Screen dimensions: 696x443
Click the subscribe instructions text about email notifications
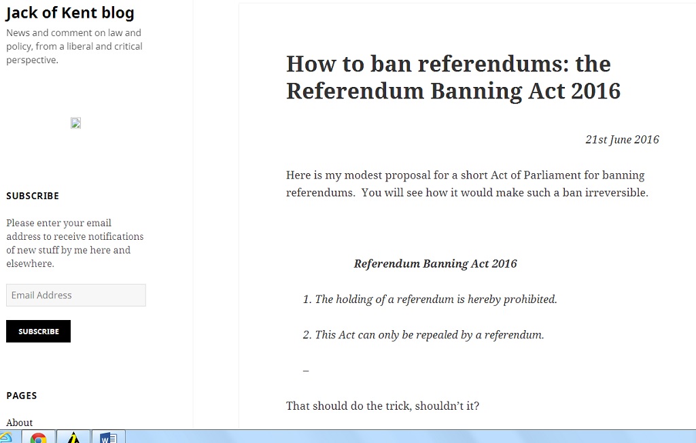coord(75,243)
